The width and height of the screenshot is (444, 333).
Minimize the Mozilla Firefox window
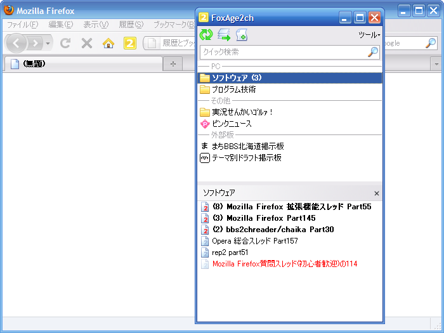(404, 11)
